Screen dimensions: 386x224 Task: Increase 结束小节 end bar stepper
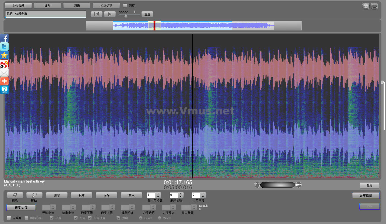click(73, 206)
